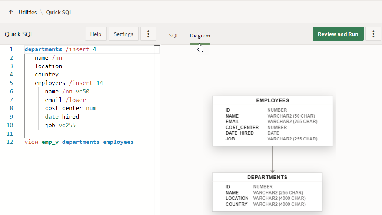The width and height of the screenshot is (382, 215).
Task: Click the email /lower line in editor
Action: [x=65, y=100]
